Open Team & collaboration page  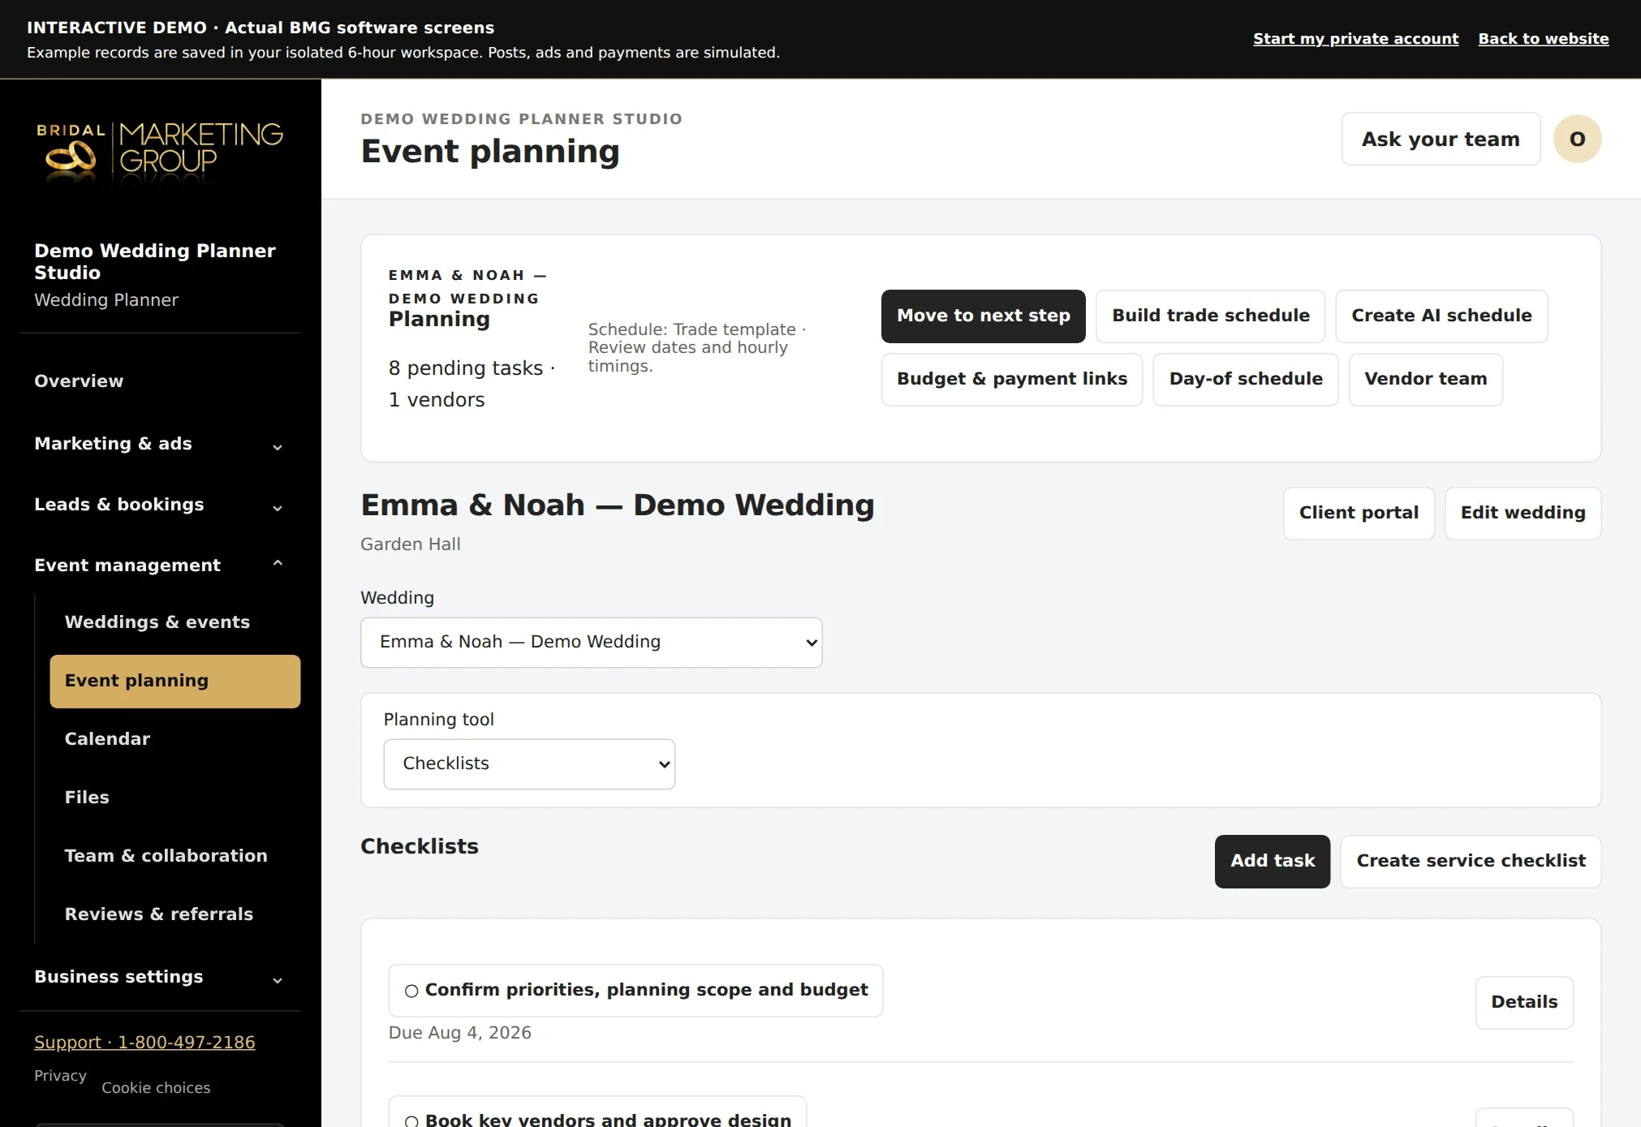(174, 856)
